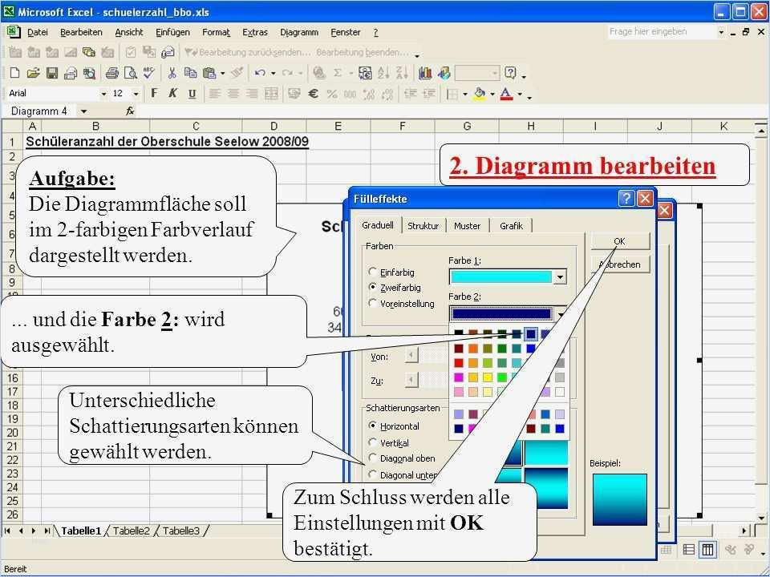Click the Print printer icon

(x=112, y=73)
